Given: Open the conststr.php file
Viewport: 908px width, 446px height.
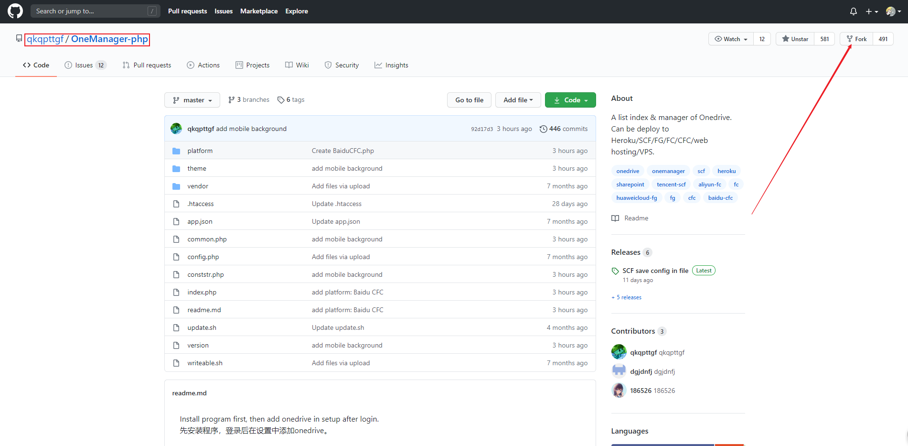Looking at the screenshot, I should pyautogui.click(x=206, y=274).
